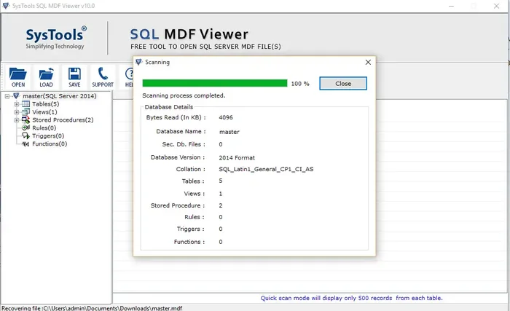Image resolution: width=510 pixels, height=311 pixels.
Task: Click the SysTools shield icon in title bar
Action: point(6,6)
